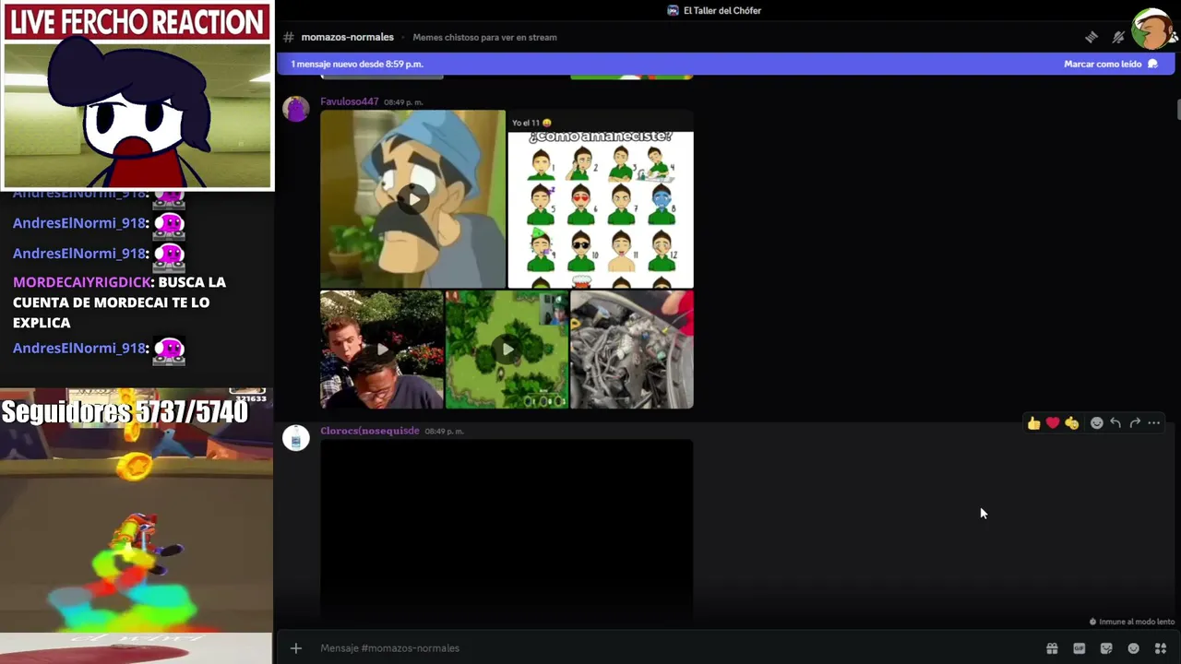Open the car engine image thumbnail
1181x664 pixels.
coord(632,350)
